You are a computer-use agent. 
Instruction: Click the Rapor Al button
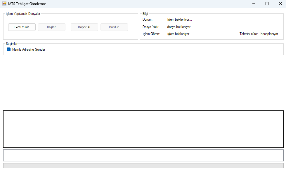(84, 27)
